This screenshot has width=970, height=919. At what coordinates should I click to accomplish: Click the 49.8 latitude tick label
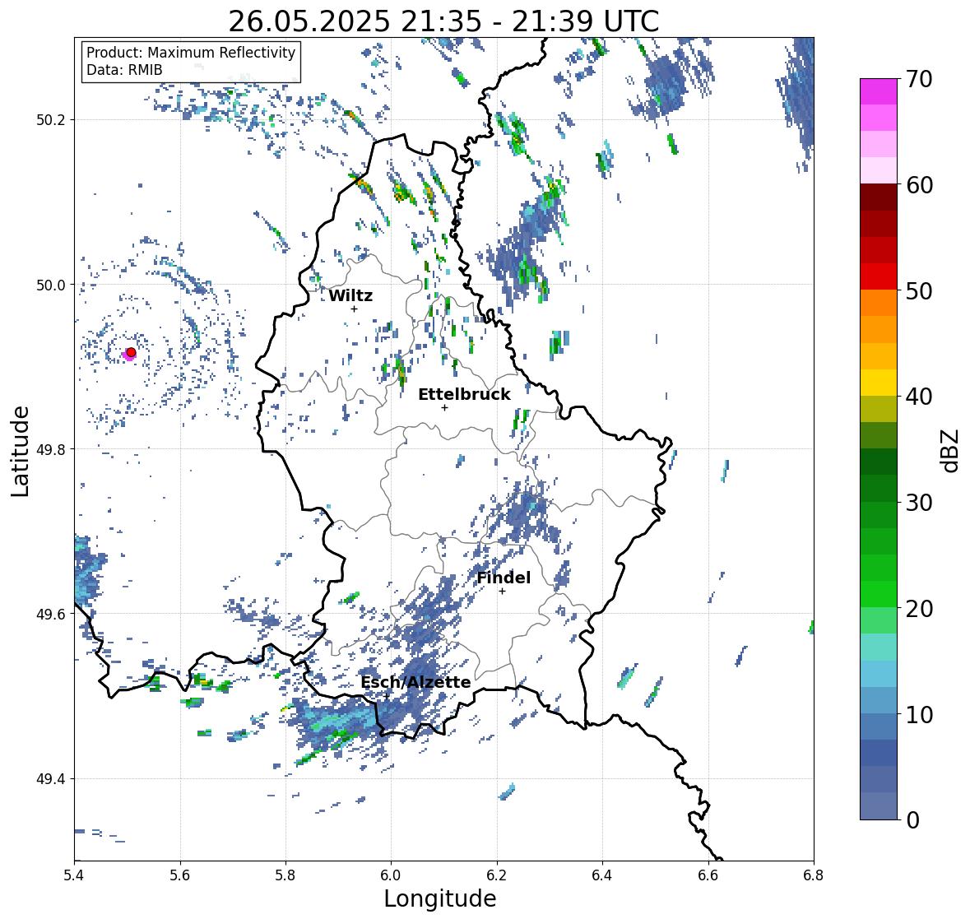[51, 449]
